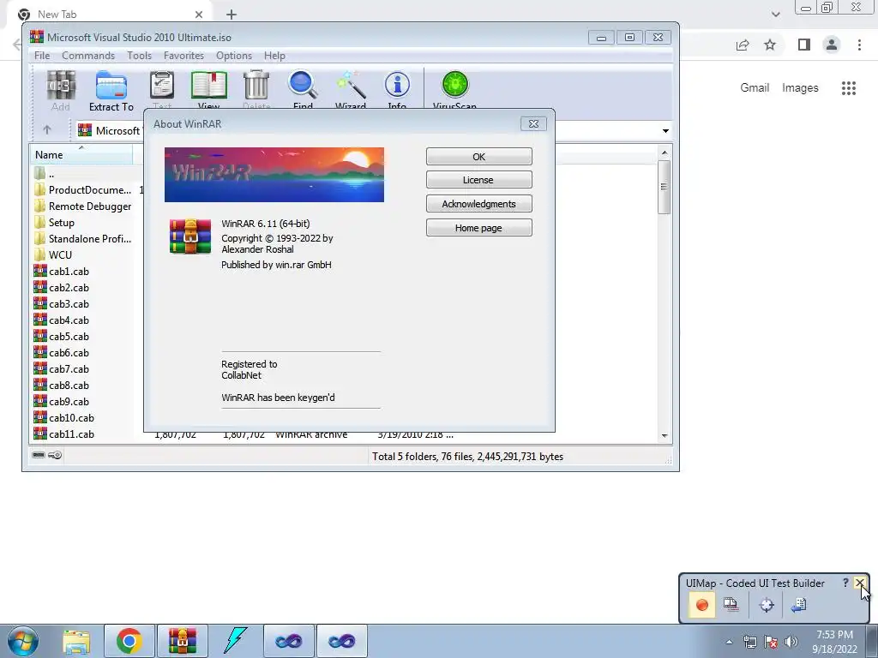Image resolution: width=878 pixels, height=658 pixels.
Task: Click the Name column header
Action: tap(81, 154)
